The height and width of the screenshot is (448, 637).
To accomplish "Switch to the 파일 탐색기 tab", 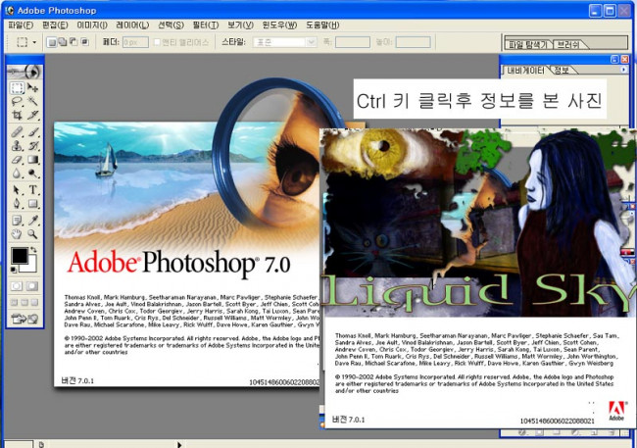I will pyautogui.click(x=529, y=45).
